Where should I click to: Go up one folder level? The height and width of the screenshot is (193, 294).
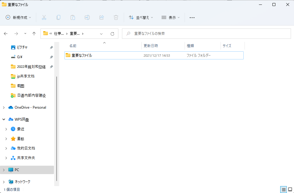[34, 34]
